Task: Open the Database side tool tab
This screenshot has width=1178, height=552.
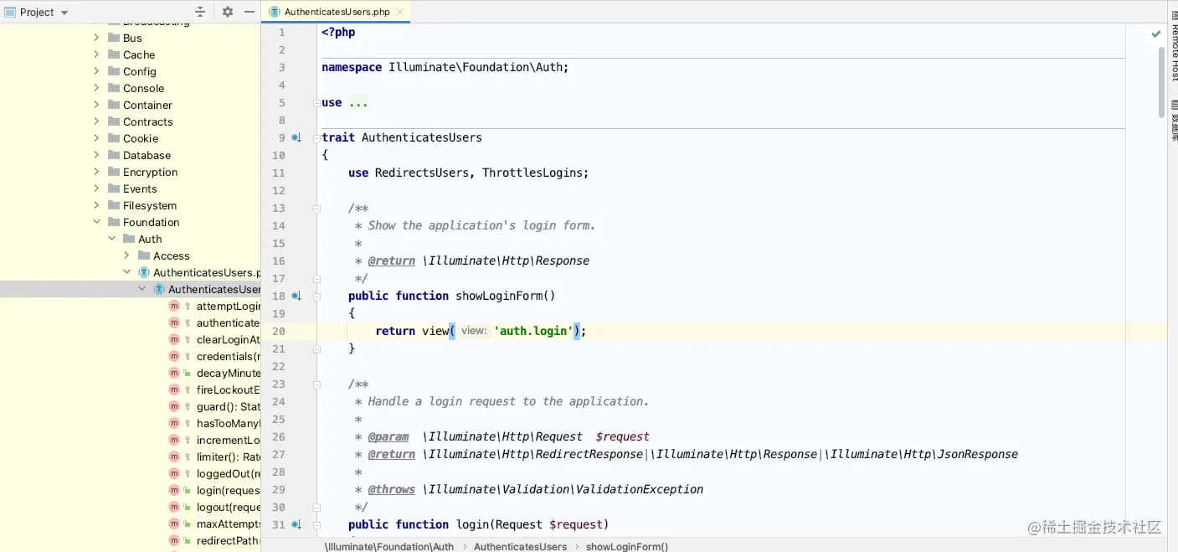Action: (x=1173, y=122)
